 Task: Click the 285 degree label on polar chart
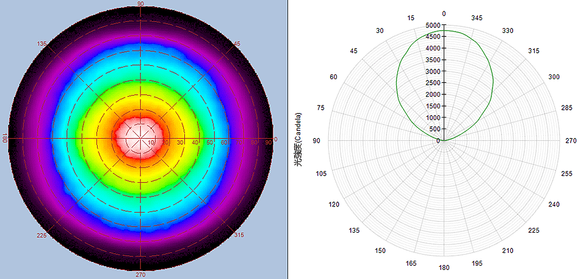[x=566, y=108]
